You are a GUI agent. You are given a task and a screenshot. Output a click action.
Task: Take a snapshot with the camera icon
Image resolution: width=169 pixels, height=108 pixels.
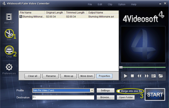pos(154,76)
